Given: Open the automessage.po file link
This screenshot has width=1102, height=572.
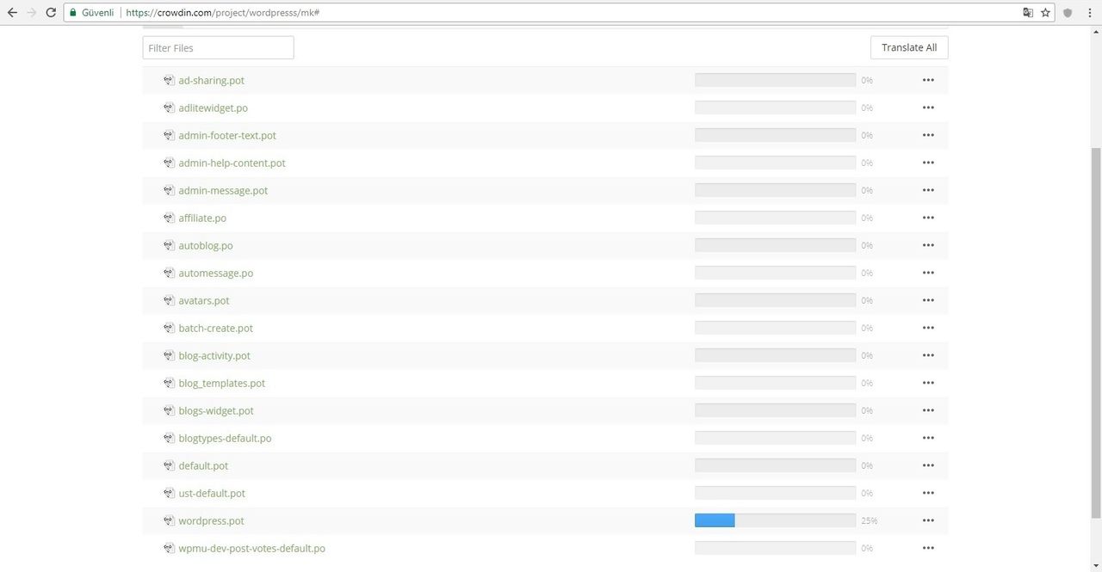Looking at the screenshot, I should click(215, 273).
